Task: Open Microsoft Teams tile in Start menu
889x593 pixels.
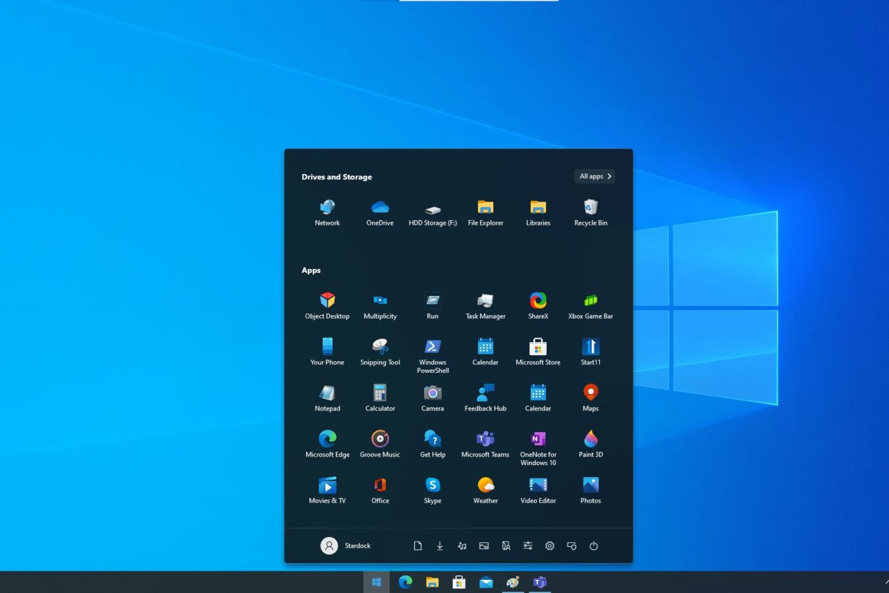Action: [485, 445]
